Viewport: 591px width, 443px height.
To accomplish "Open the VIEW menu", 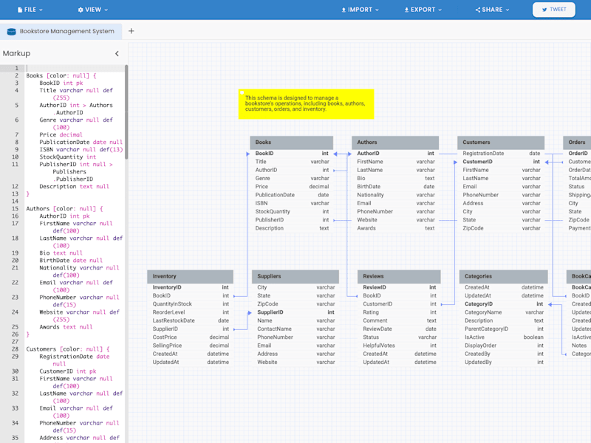I will [93, 10].
